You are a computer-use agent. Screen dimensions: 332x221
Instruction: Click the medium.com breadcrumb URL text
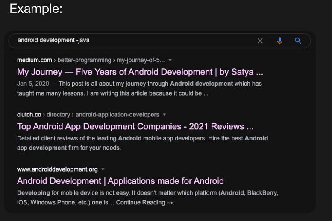click(91, 60)
